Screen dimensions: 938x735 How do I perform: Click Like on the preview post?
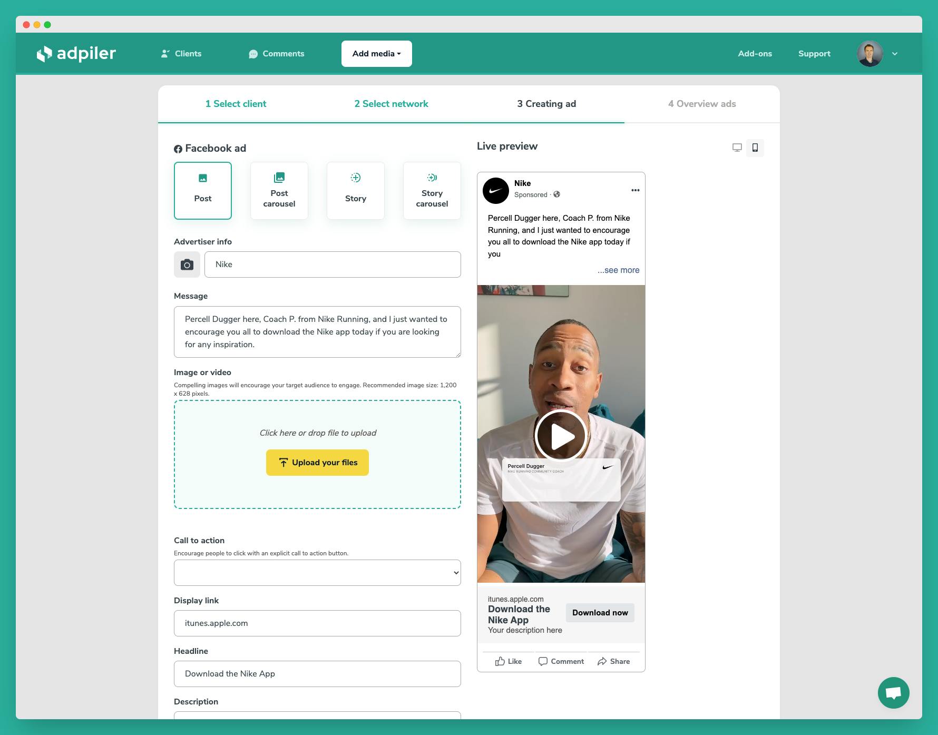(509, 661)
